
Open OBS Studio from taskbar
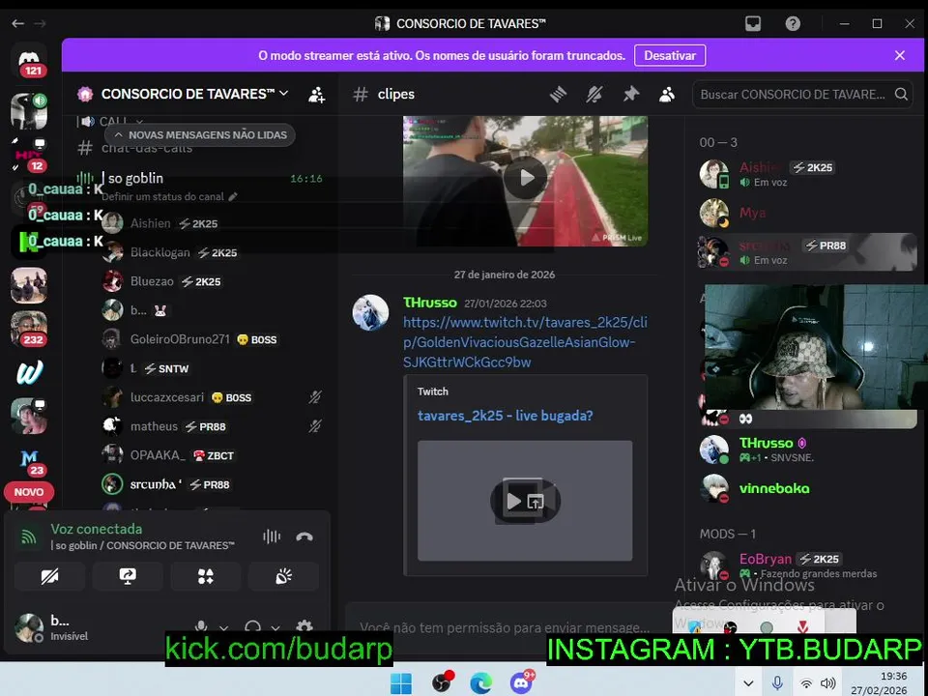[441, 683]
